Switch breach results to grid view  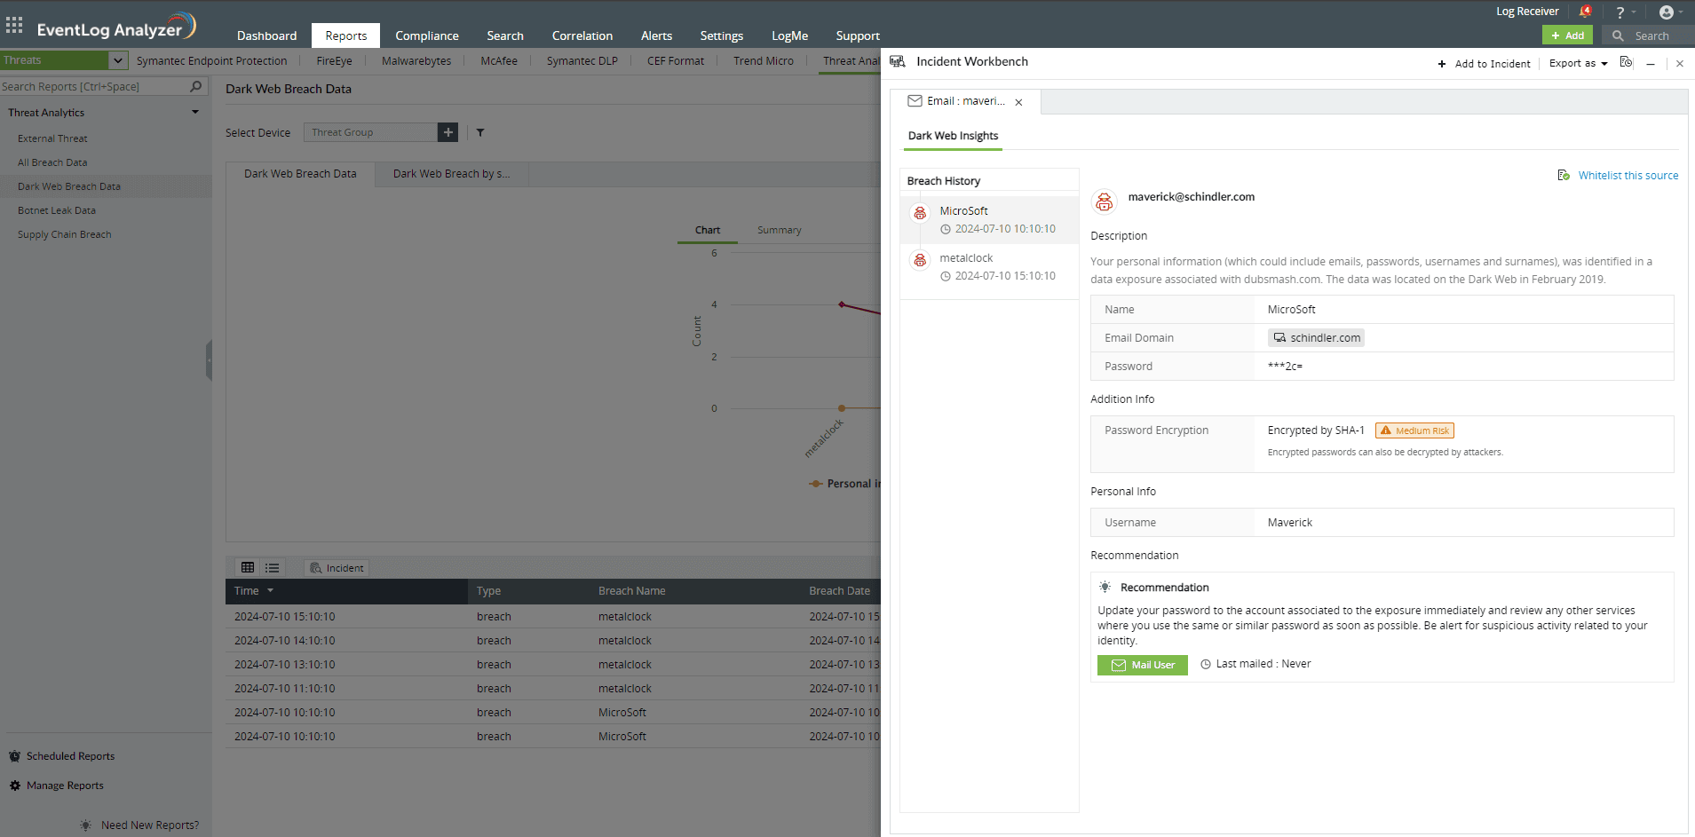248,567
